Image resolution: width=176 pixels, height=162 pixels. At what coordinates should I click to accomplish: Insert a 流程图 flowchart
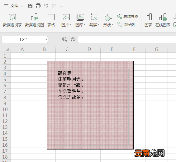click(126, 25)
